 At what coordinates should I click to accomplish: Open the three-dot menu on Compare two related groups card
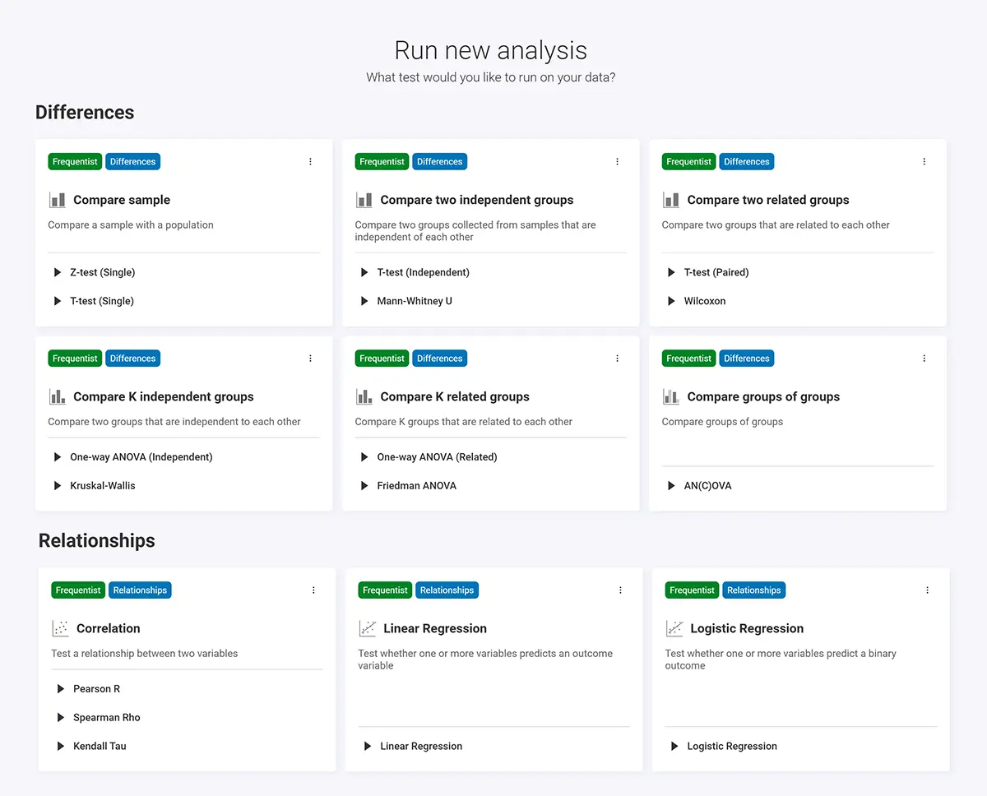[924, 162]
